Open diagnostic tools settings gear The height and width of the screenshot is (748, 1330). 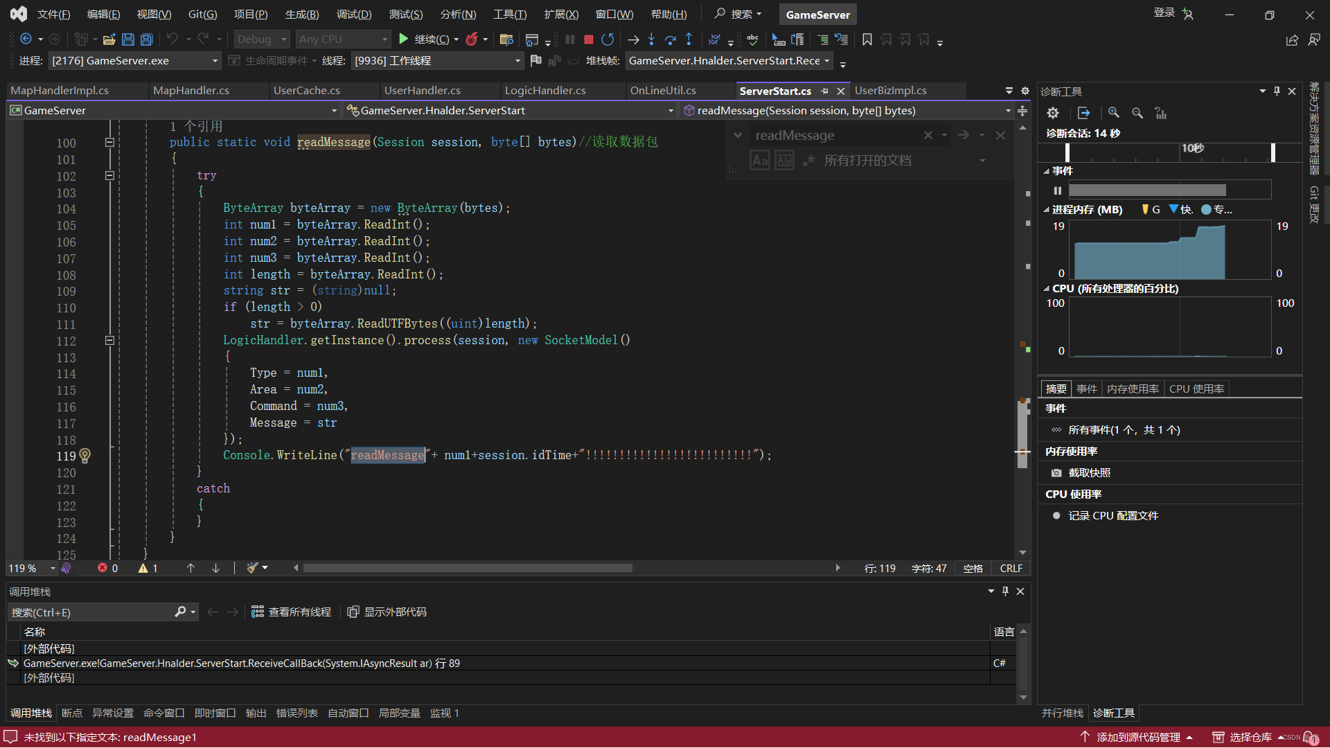(x=1053, y=113)
